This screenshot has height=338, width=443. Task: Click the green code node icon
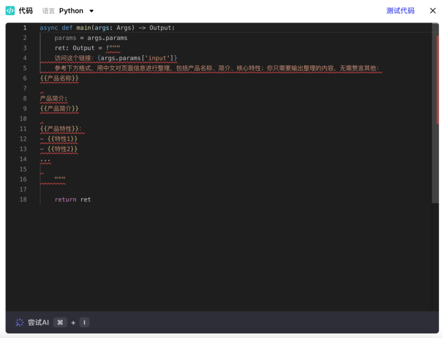coord(9,10)
